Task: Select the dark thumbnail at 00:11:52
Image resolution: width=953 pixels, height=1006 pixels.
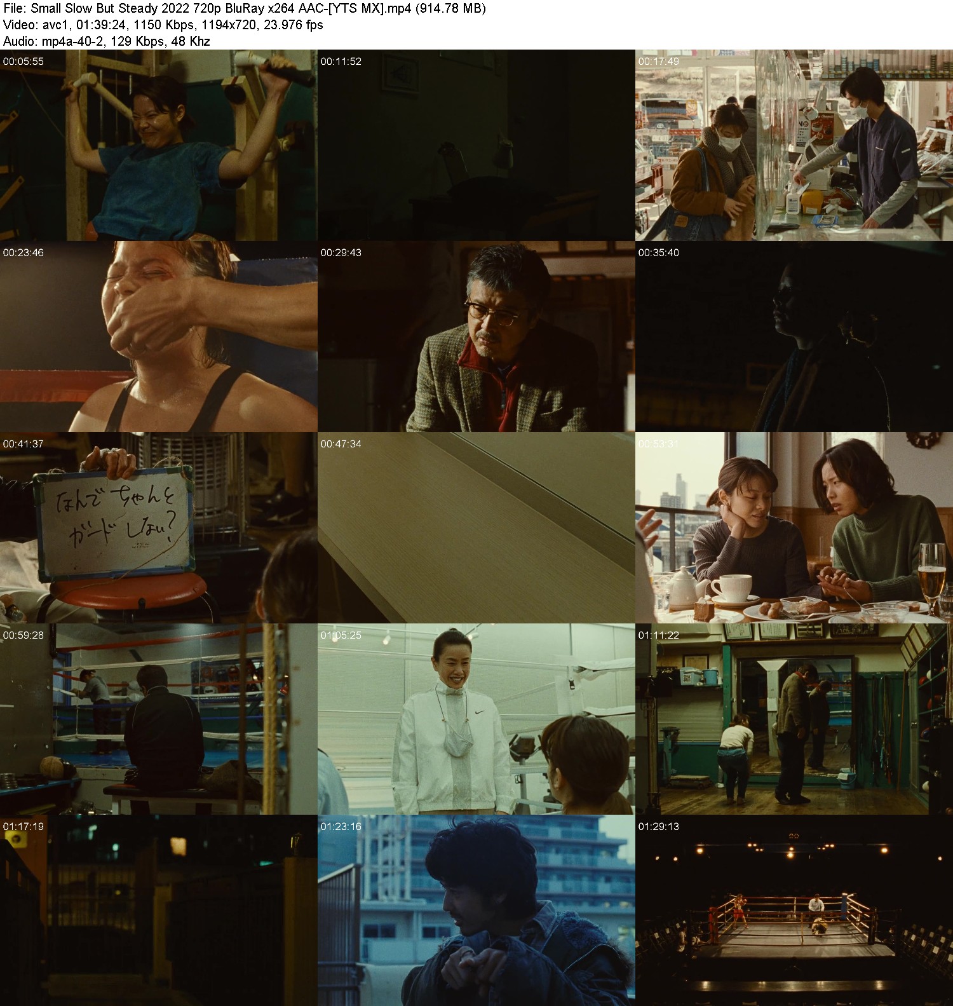Action: [x=476, y=145]
